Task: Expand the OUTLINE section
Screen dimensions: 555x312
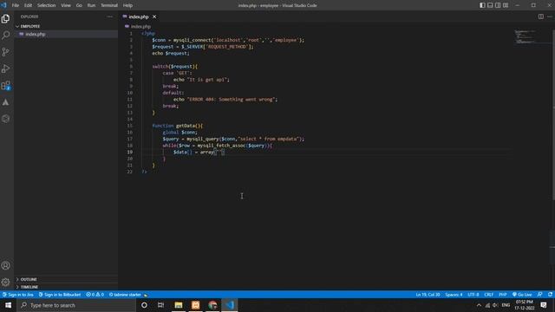Action: tap(29, 279)
